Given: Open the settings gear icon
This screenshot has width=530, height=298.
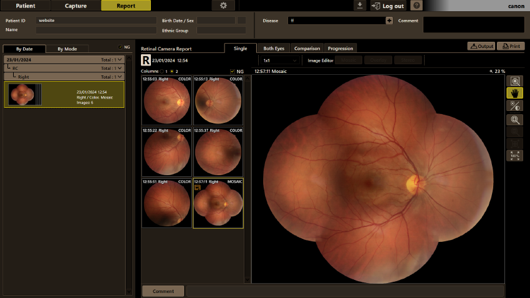Looking at the screenshot, I should point(223,6).
